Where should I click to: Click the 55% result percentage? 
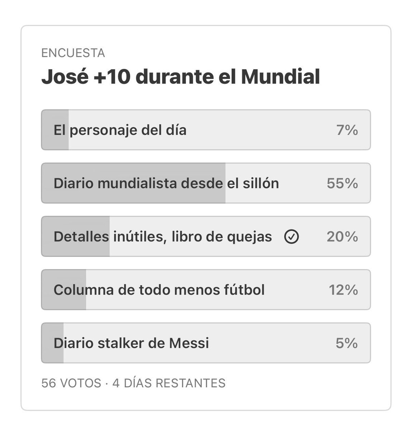(x=342, y=183)
